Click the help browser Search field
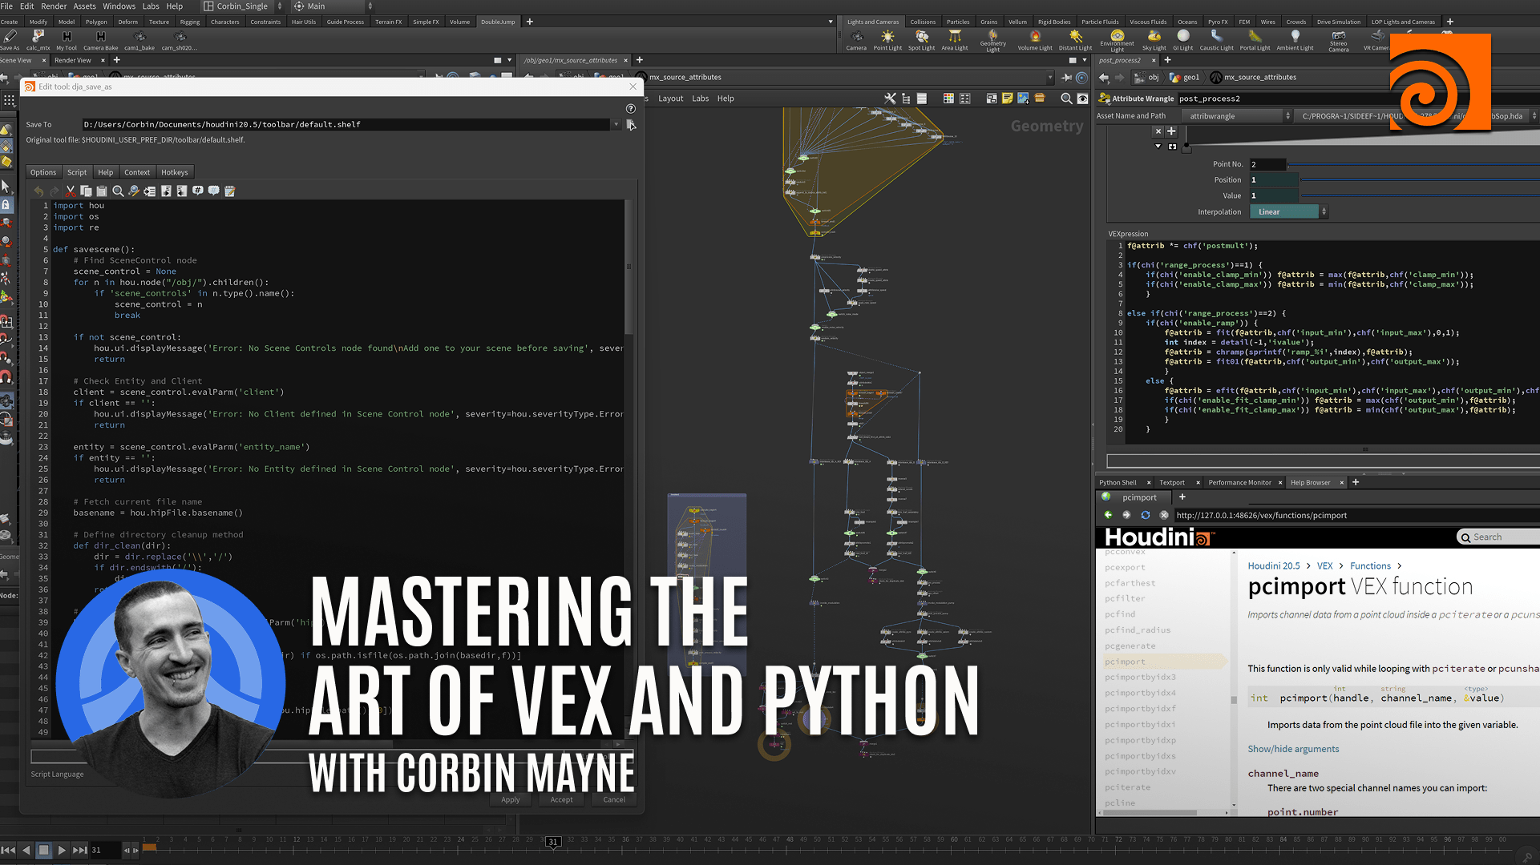The height and width of the screenshot is (865, 1540). [1499, 537]
